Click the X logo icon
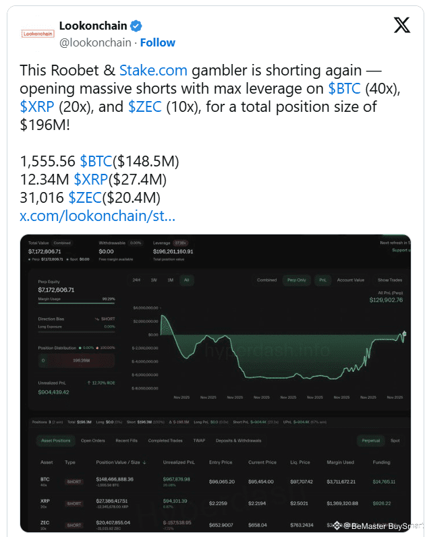 pyautogui.click(x=401, y=26)
